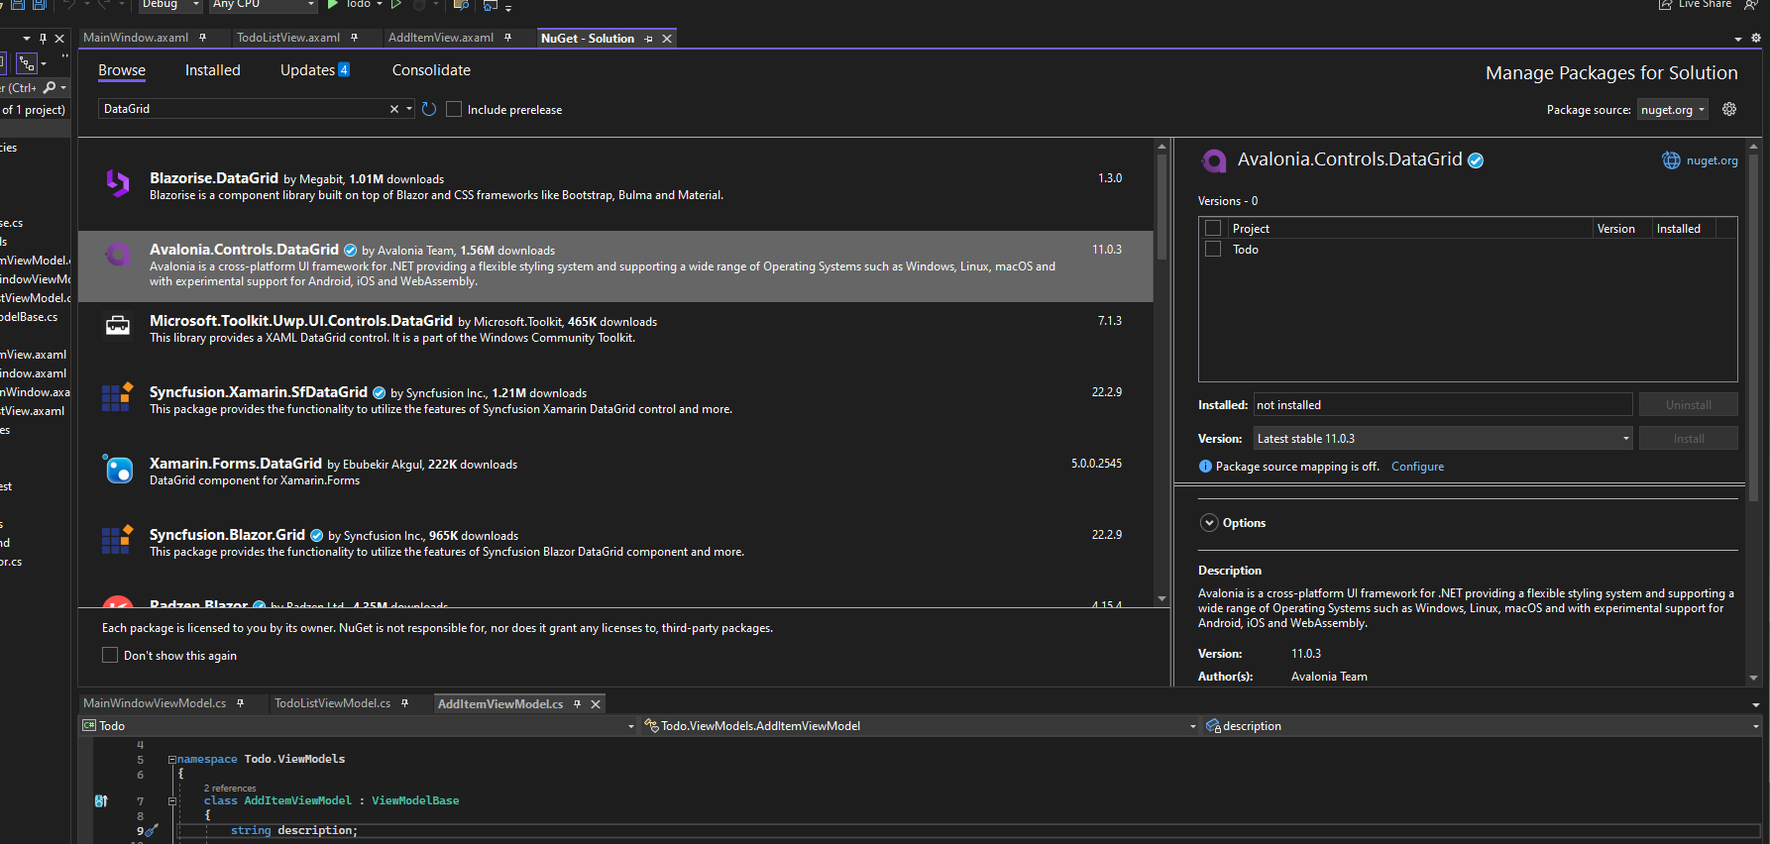Click the Blazorise.DataGrid package icon
Image resolution: width=1770 pixels, height=844 pixels.
(118, 182)
